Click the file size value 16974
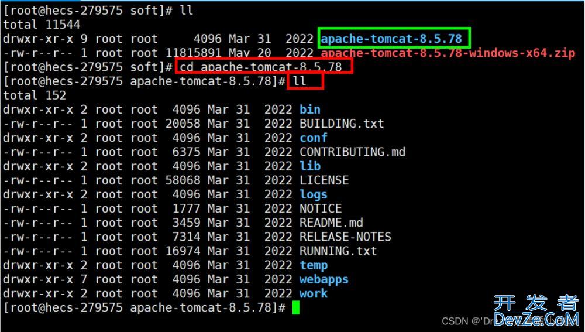Screen dimensions: 585x332 tap(183, 251)
